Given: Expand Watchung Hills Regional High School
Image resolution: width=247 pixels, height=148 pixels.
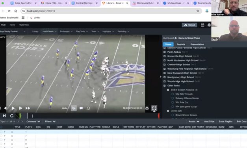Looking at the screenshot, I should (164, 69).
